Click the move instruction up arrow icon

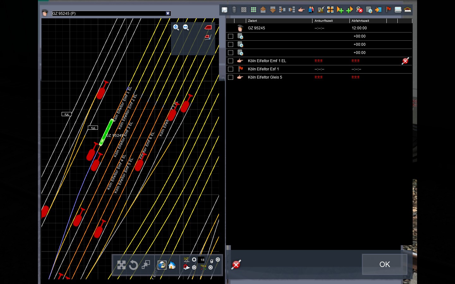[x=263, y=10]
